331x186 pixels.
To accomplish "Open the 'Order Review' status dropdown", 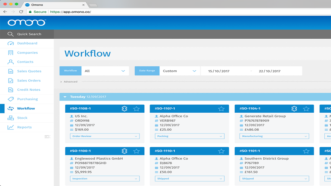I will click(105, 136).
